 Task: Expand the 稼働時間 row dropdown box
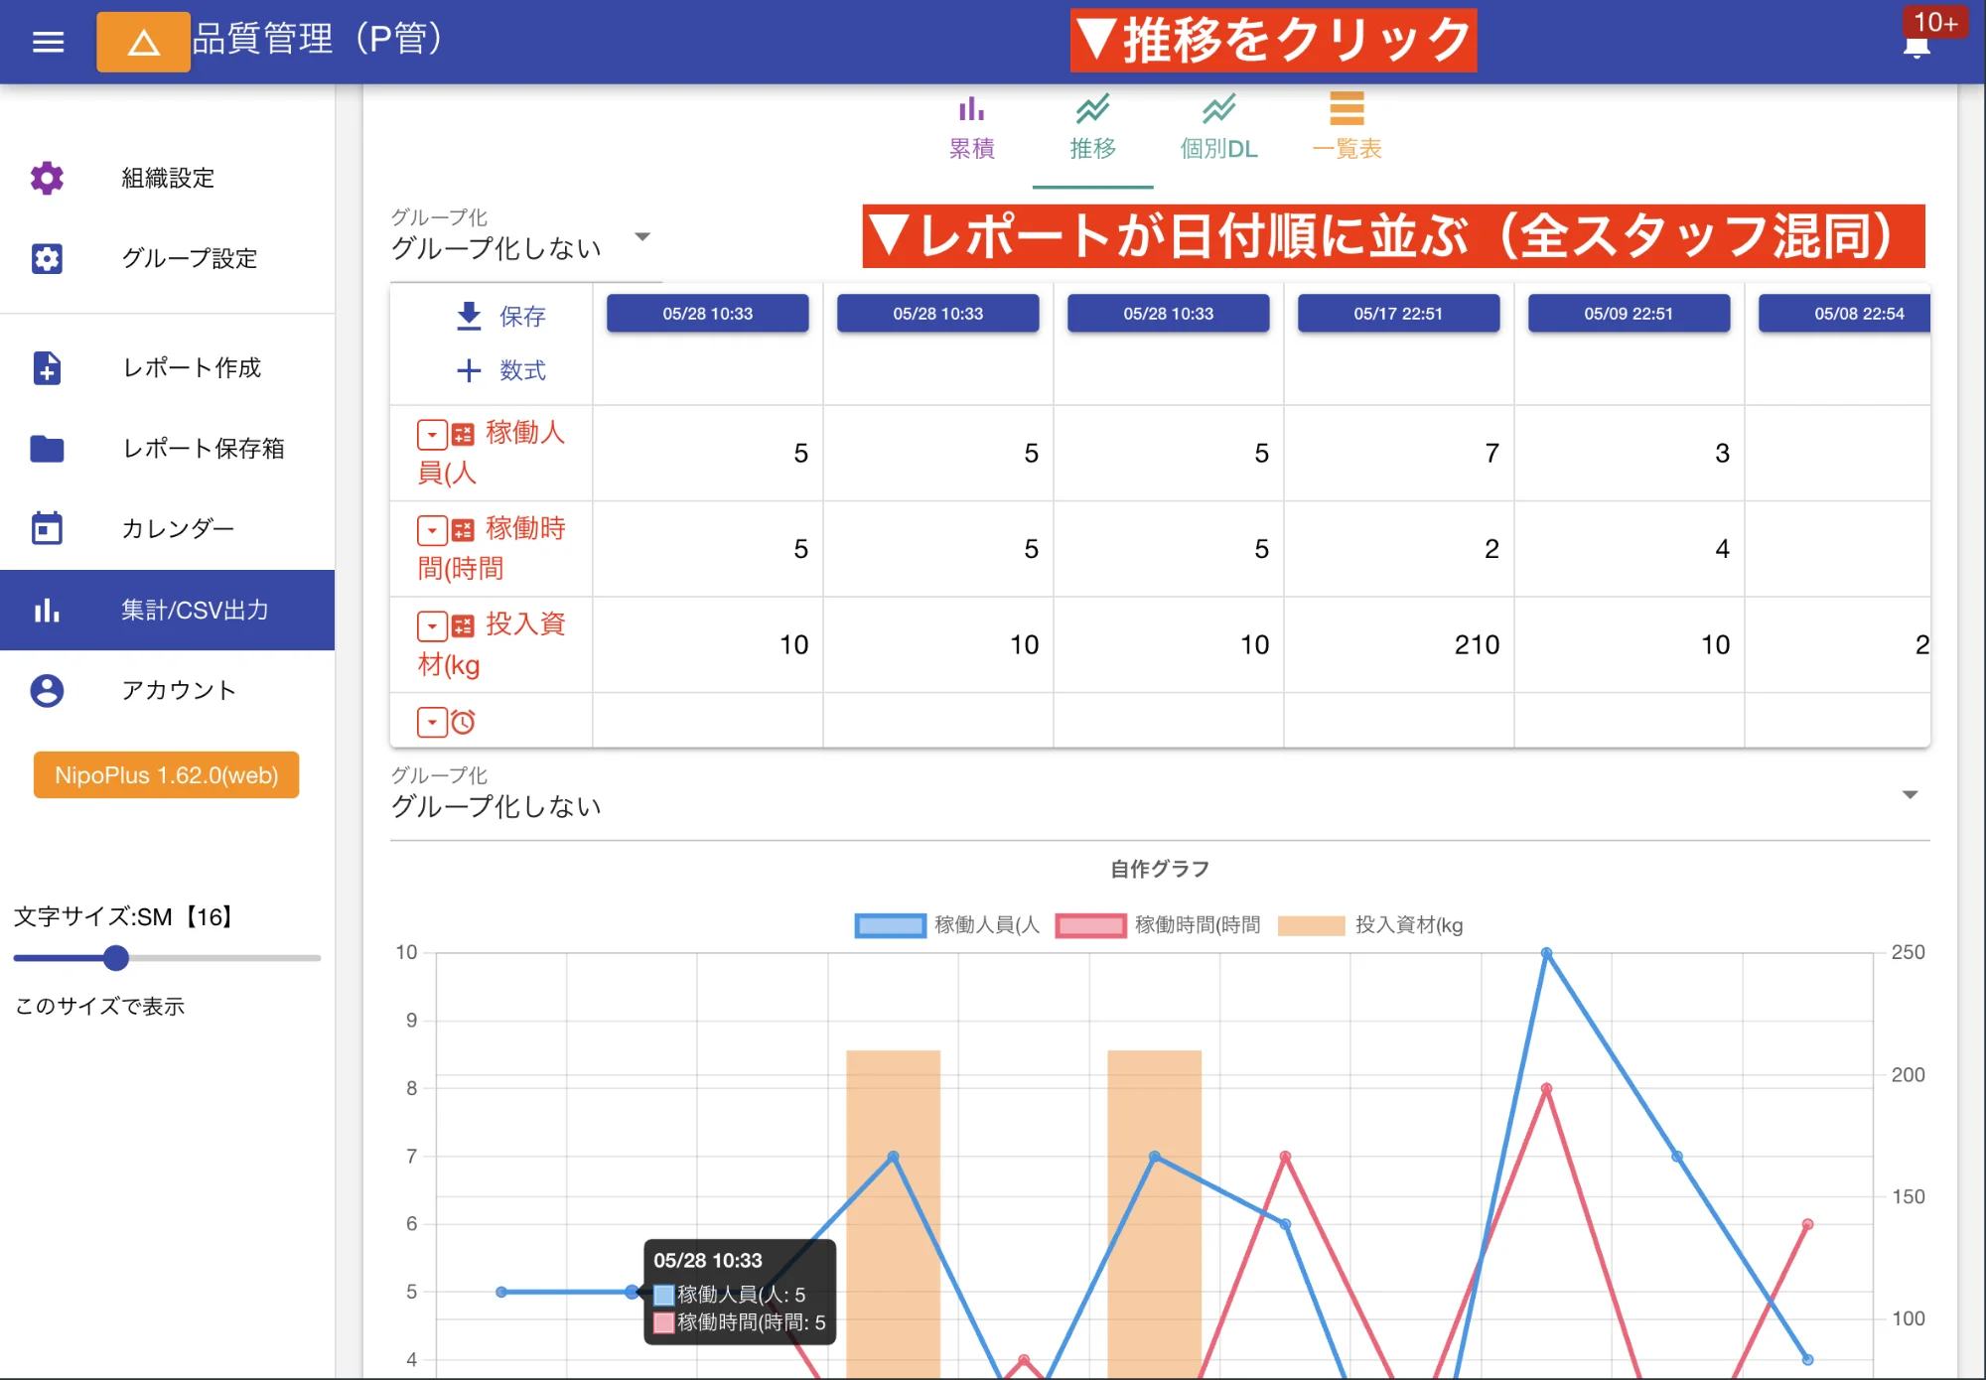coord(432,530)
